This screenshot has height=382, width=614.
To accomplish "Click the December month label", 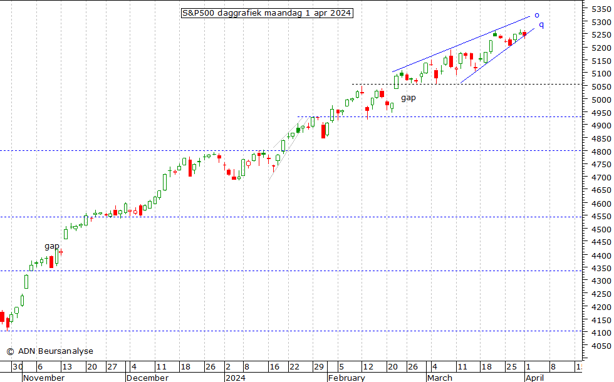I will tap(147, 378).
